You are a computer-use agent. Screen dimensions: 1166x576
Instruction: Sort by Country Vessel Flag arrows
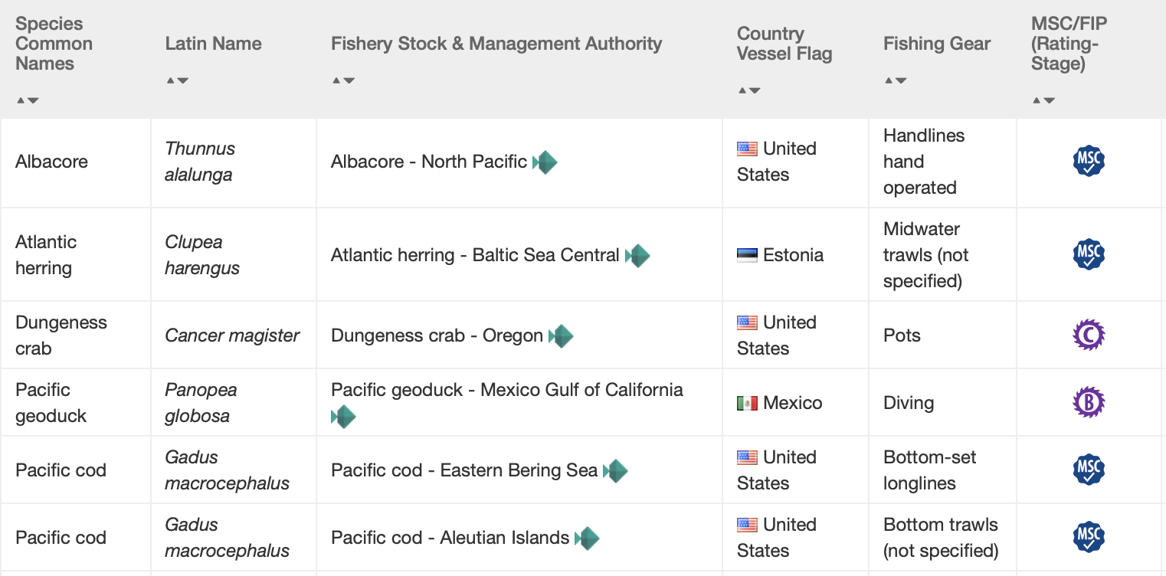pos(749,90)
